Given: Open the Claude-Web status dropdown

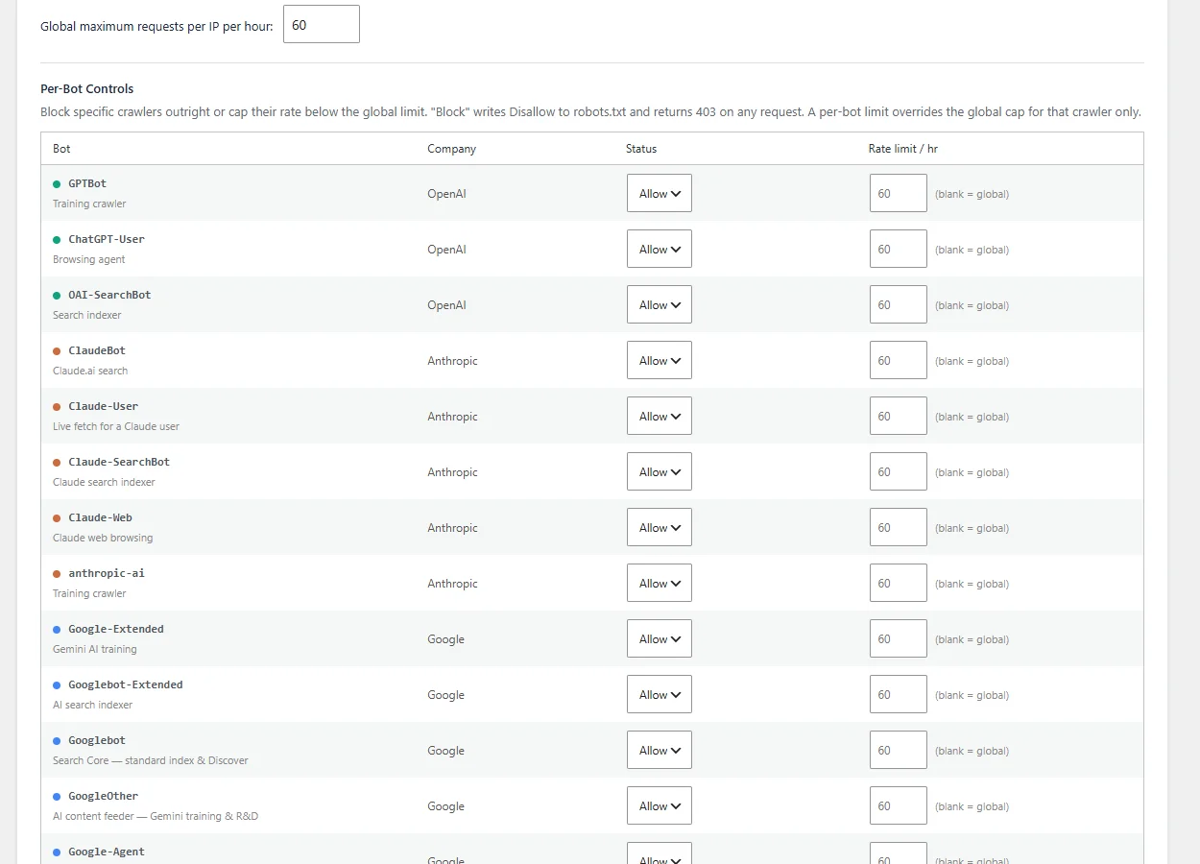Looking at the screenshot, I should pyautogui.click(x=659, y=527).
